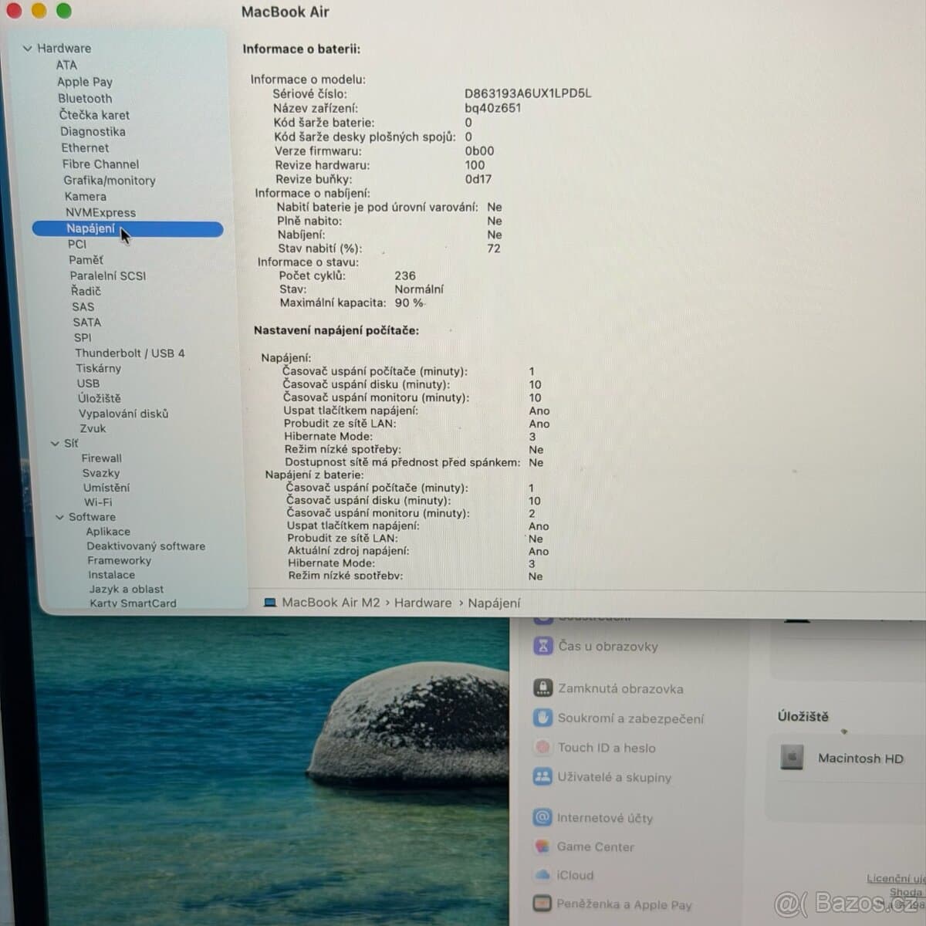Select Vypalování disků entry
This screenshot has height=926, width=926.
point(123,414)
